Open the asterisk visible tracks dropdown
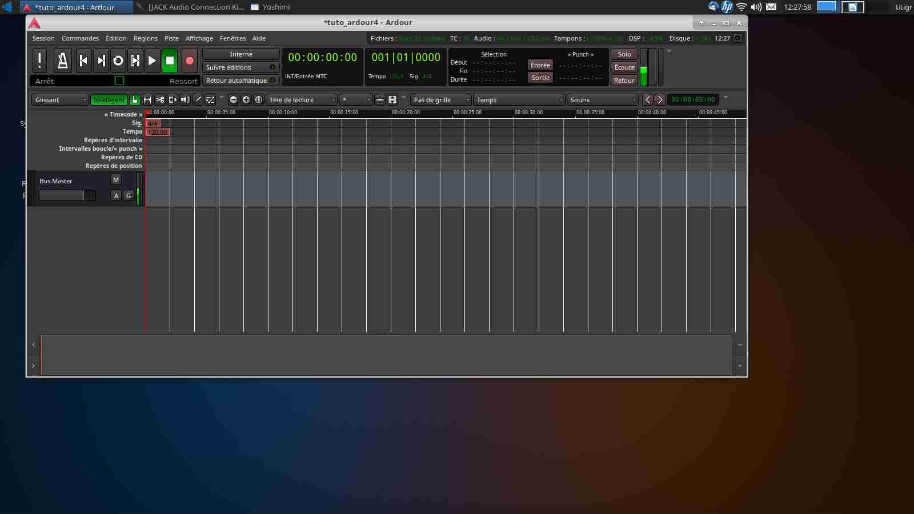This screenshot has height=514, width=914. [x=355, y=100]
